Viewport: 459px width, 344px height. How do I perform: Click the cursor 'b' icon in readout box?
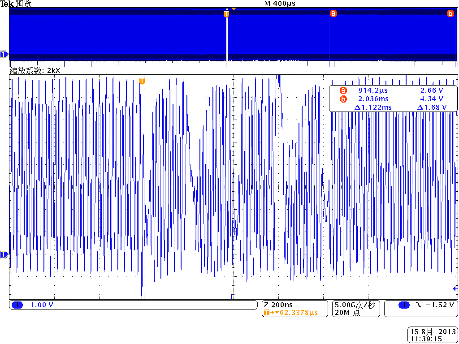click(x=343, y=99)
